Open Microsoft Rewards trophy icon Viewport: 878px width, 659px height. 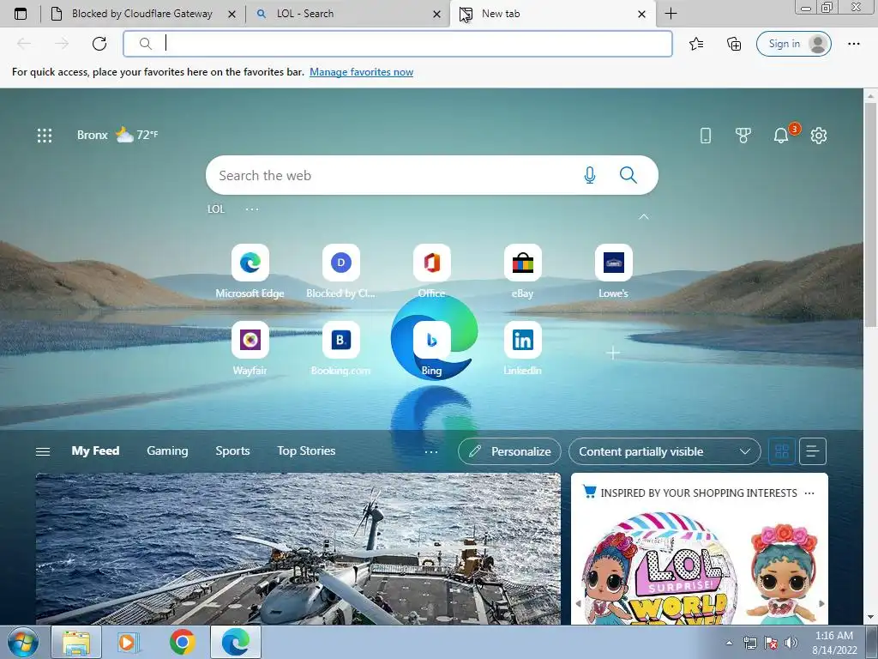(743, 135)
